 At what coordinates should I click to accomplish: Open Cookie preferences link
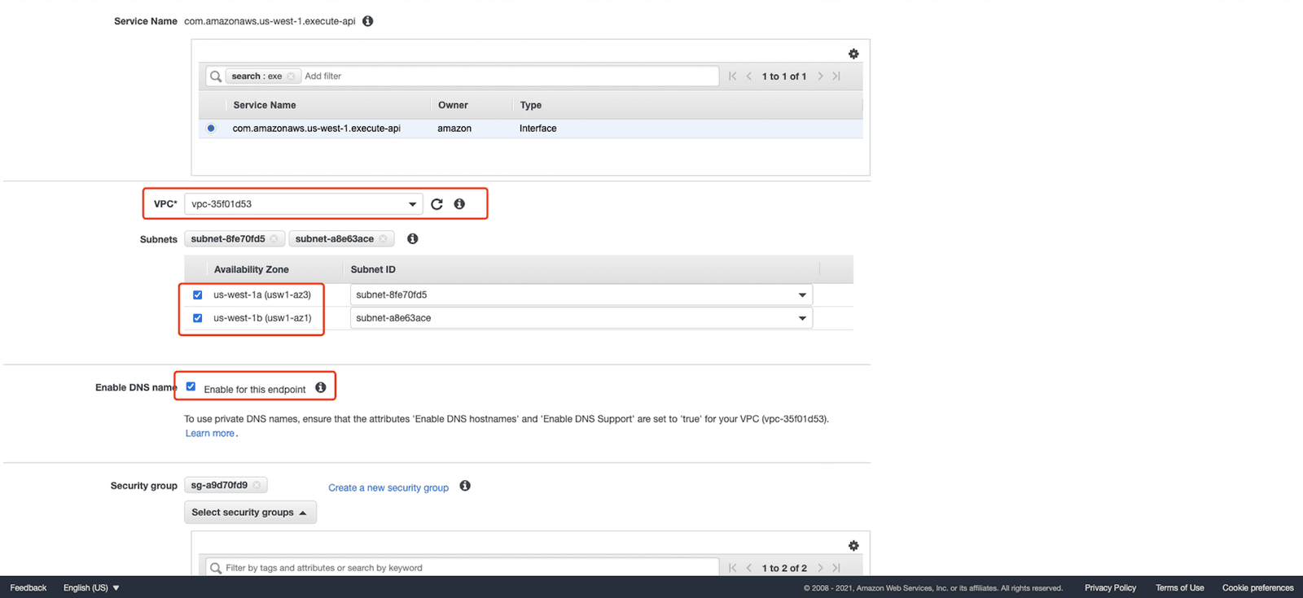click(x=1257, y=587)
